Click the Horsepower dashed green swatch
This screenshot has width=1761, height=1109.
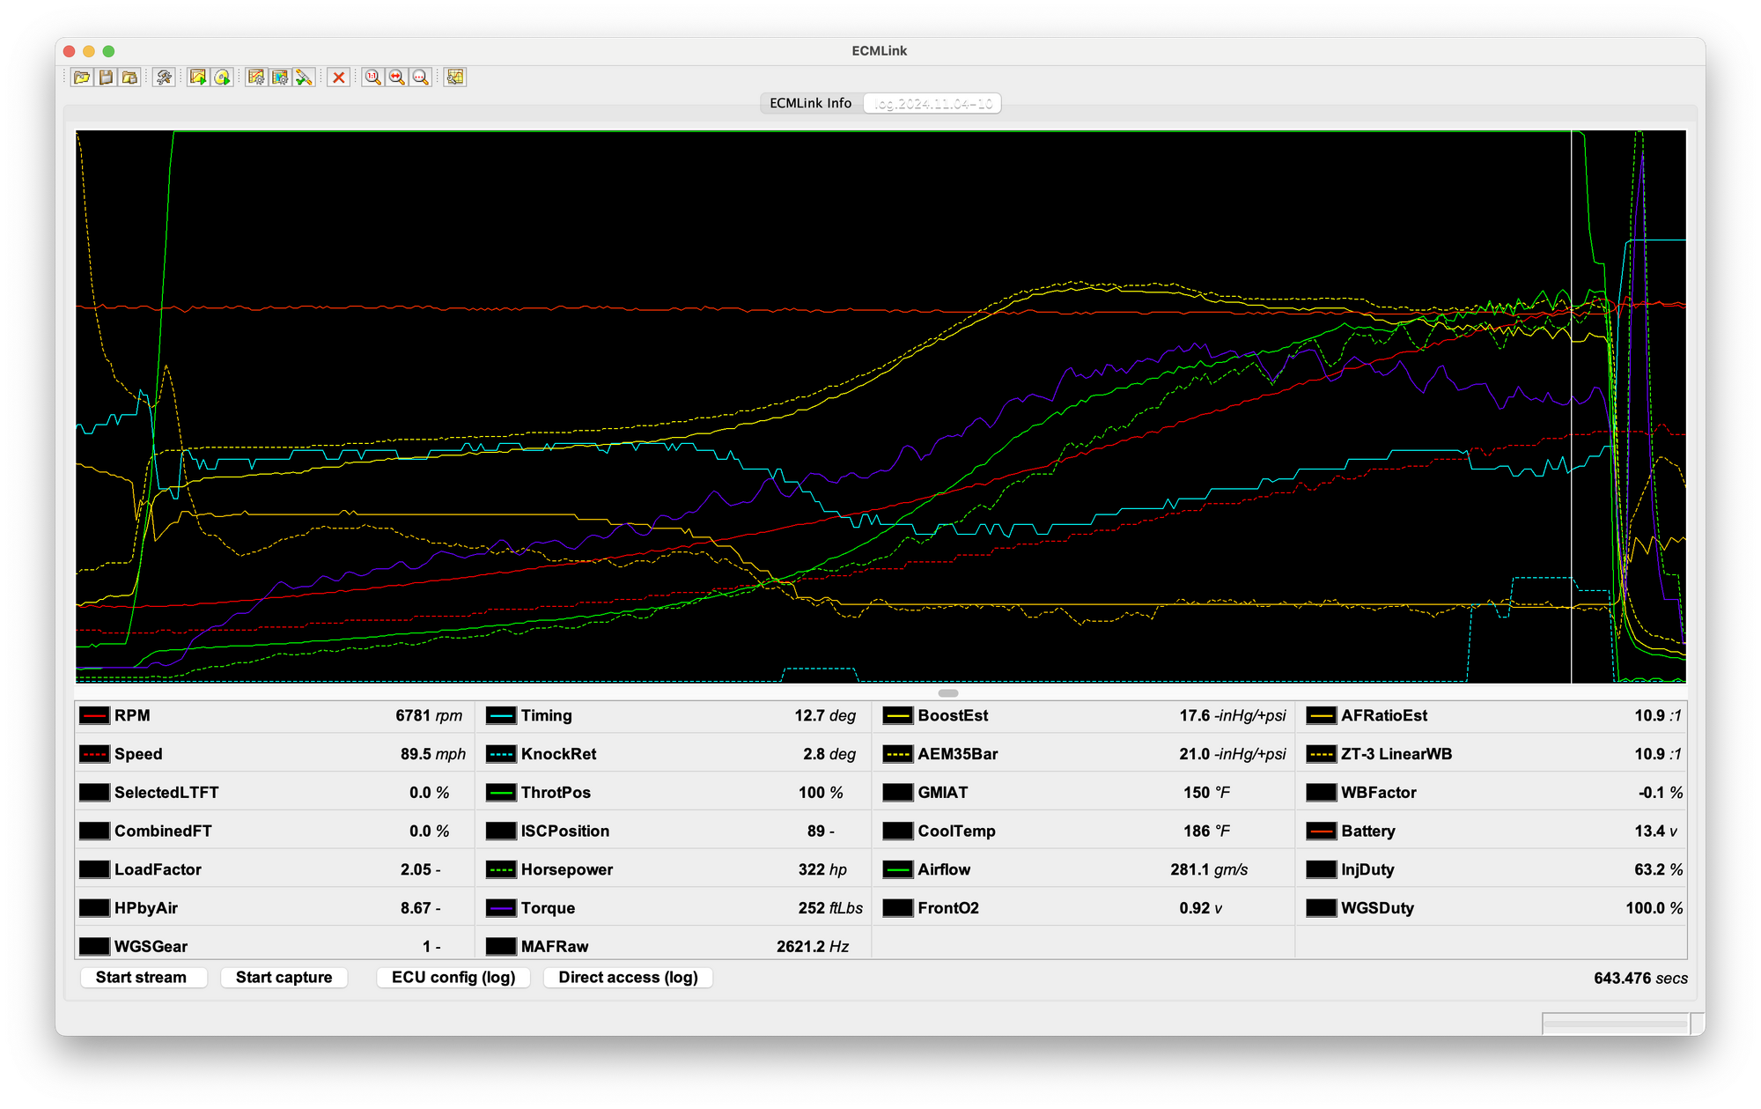(501, 869)
